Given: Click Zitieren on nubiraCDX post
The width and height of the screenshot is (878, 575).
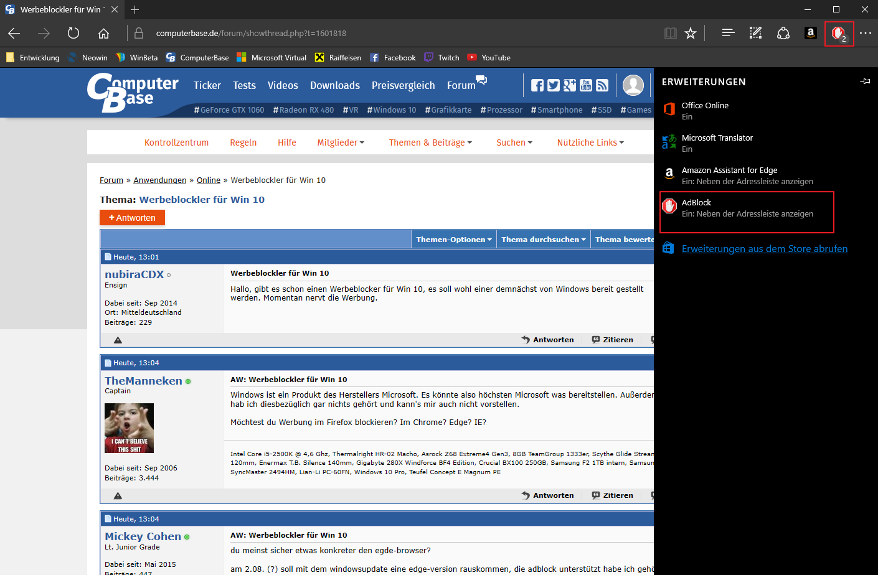Looking at the screenshot, I should click(612, 340).
